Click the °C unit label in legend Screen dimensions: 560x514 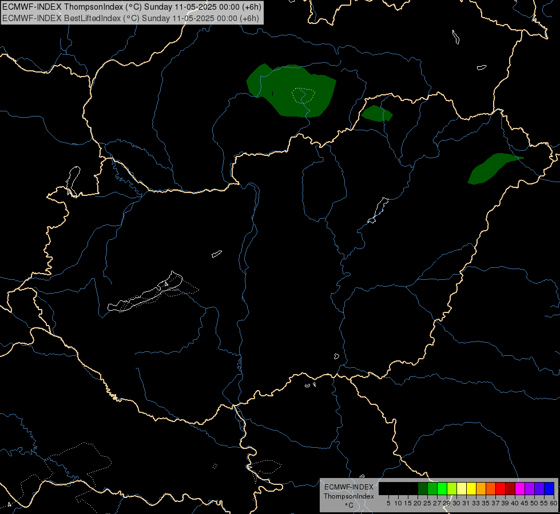click(x=349, y=505)
